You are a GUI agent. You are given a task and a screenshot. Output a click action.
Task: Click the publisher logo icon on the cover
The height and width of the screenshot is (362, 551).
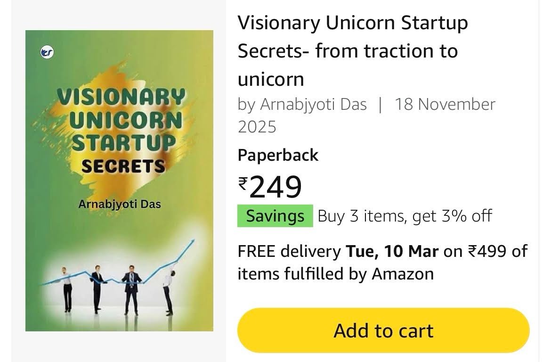47,53
